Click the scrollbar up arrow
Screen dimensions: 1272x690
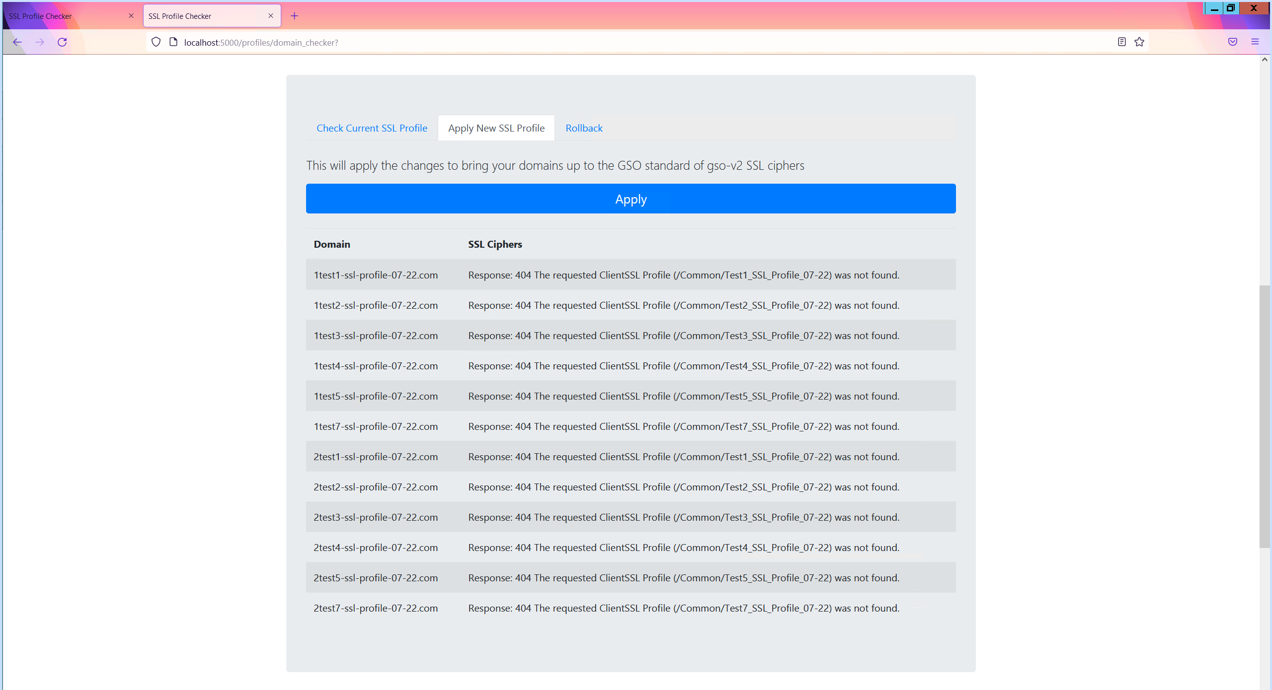tap(1265, 60)
